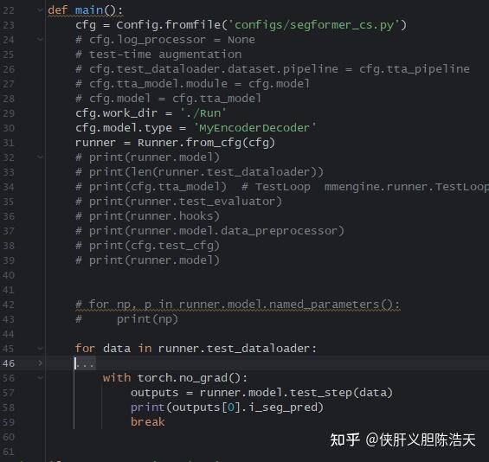Image resolution: width=489 pixels, height=462 pixels.
Task: Click the folded '...' code placeholder
Action: pos(86,363)
